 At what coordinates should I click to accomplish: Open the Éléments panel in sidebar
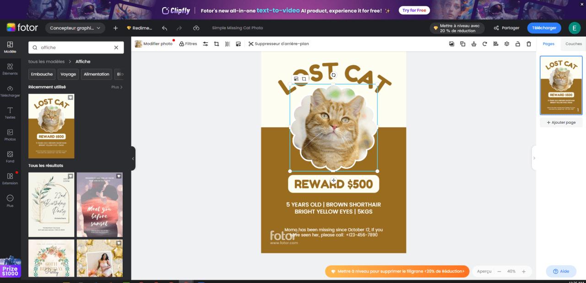(10, 69)
